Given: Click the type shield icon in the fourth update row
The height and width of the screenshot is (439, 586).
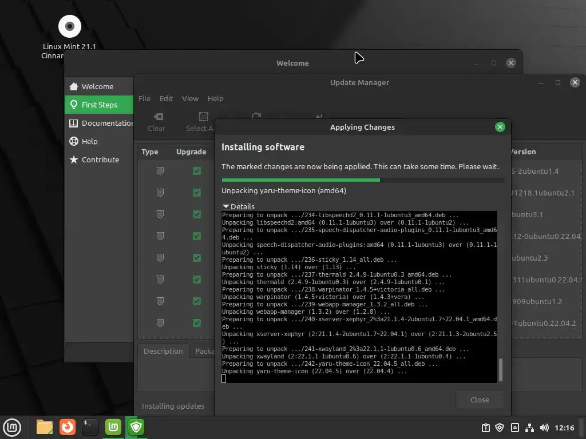Looking at the screenshot, I should 160,236.
